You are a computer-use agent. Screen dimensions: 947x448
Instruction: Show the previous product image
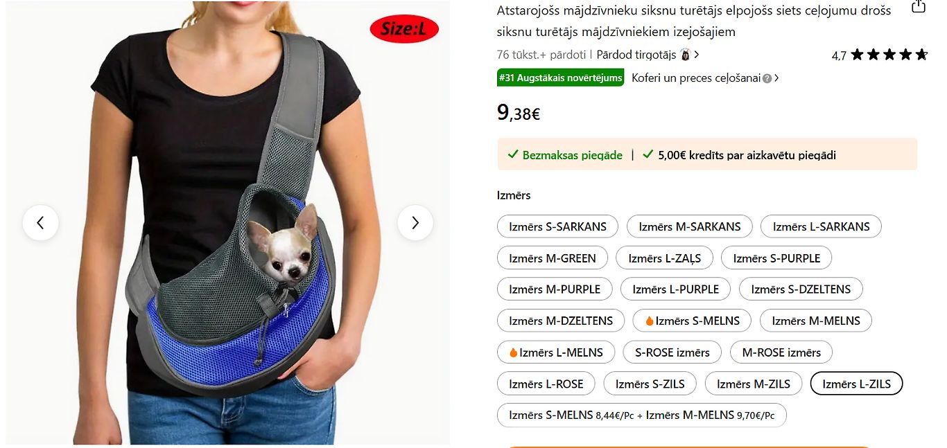(x=40, y=222)
